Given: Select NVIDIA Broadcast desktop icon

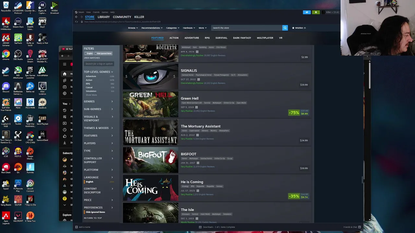Looking at the screenshot, I should coord(54,8).
